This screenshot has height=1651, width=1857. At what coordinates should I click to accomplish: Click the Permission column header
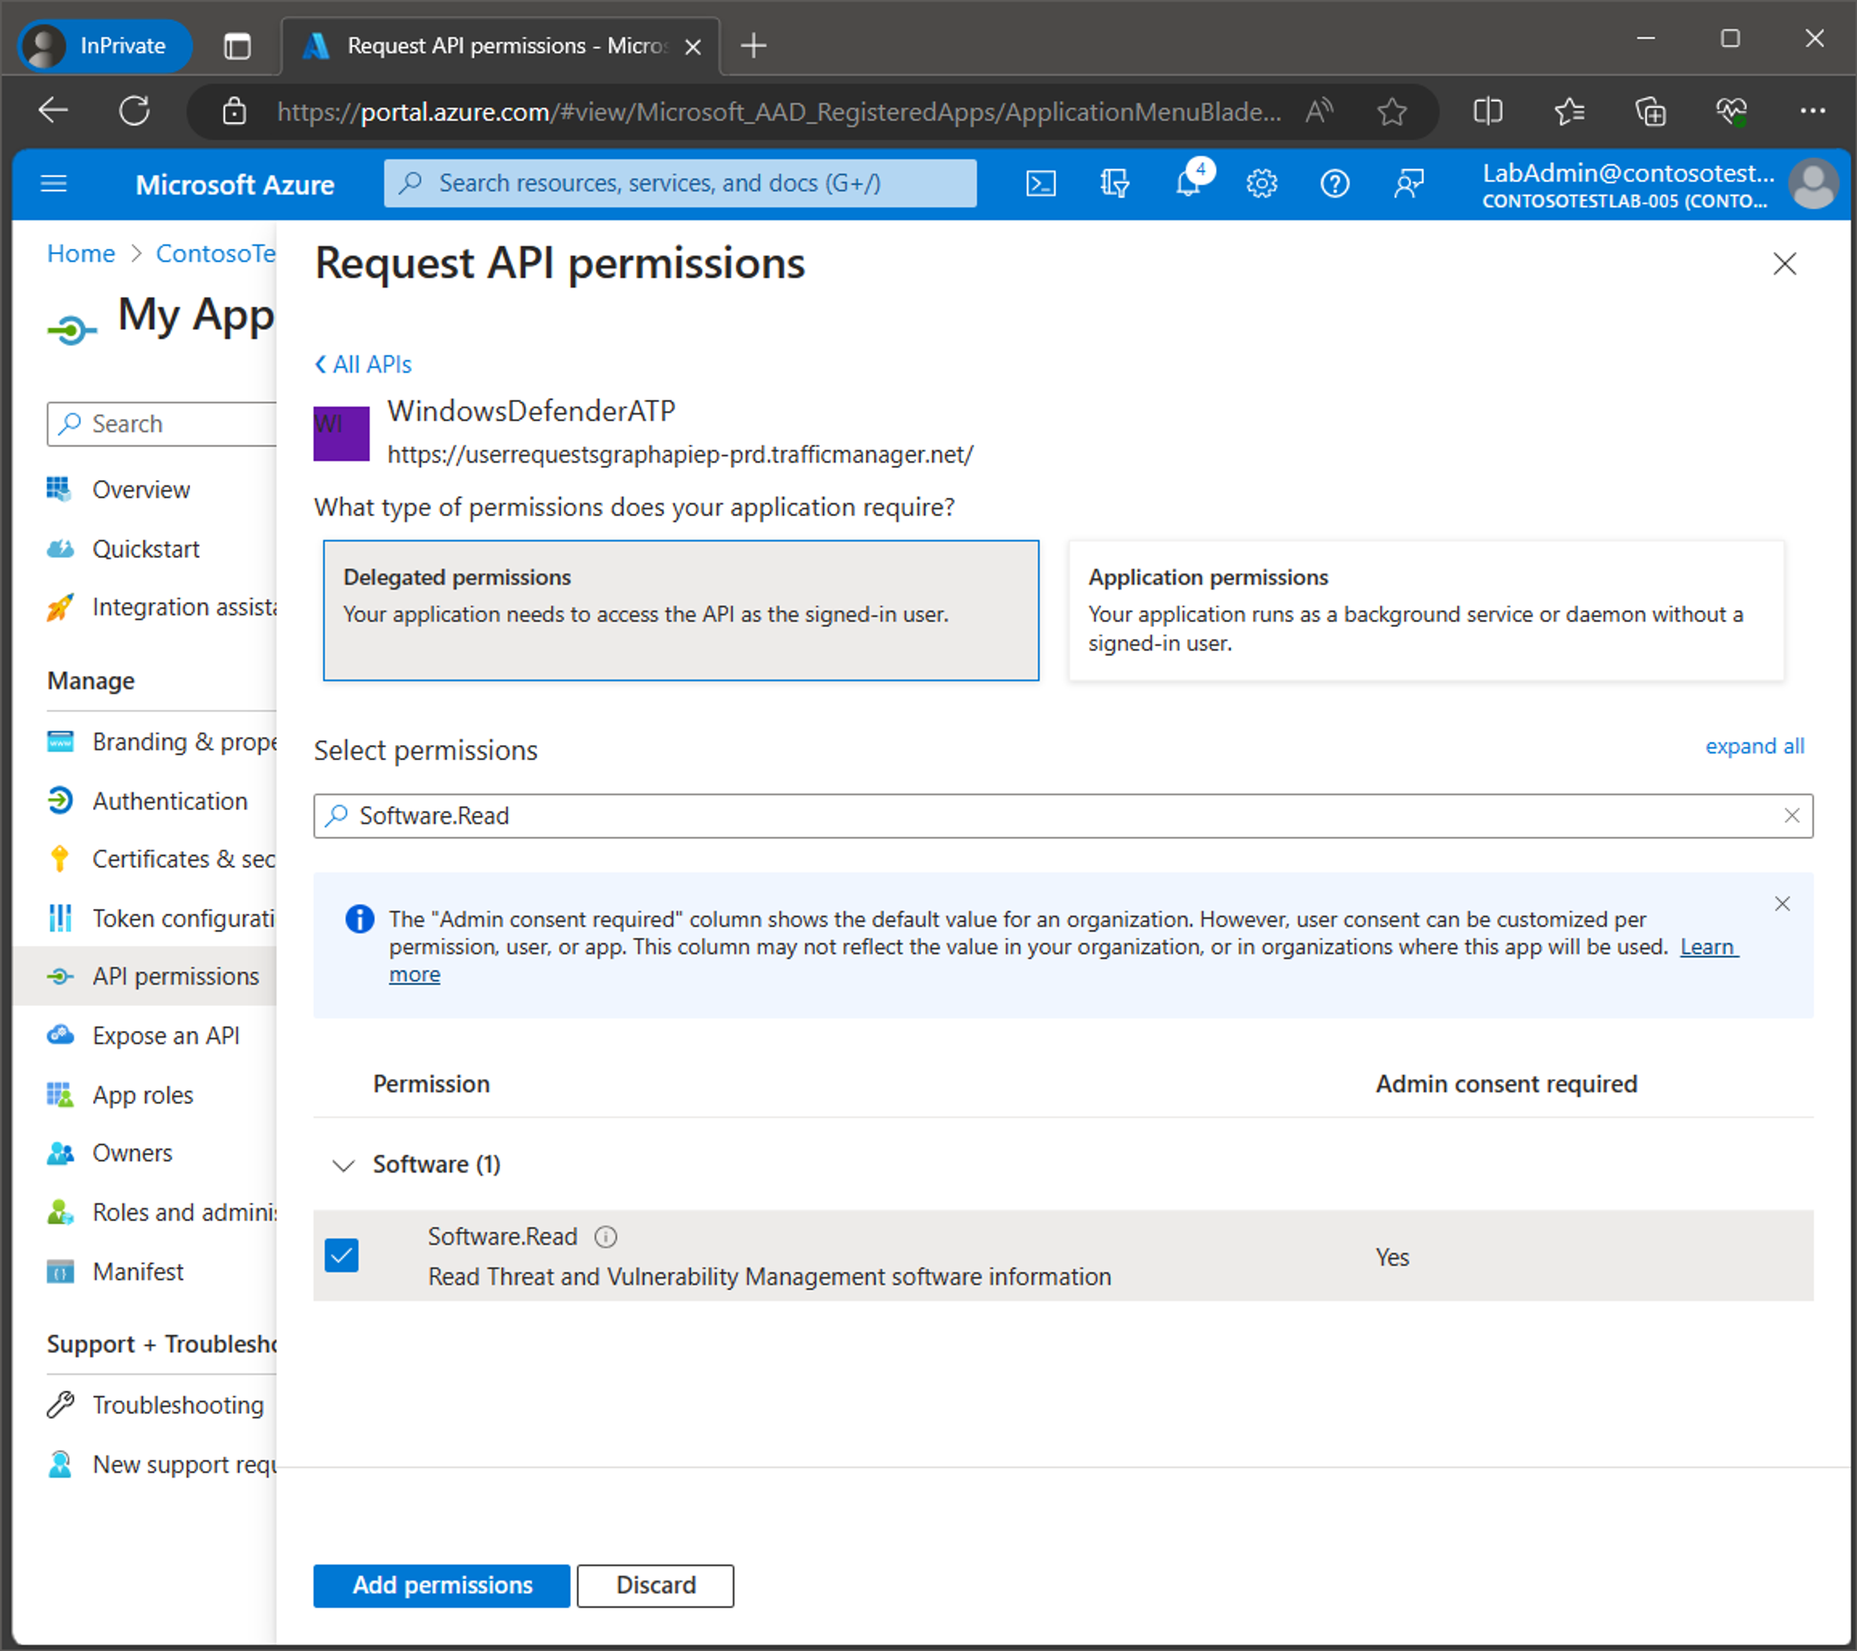tap(430, 1083)
